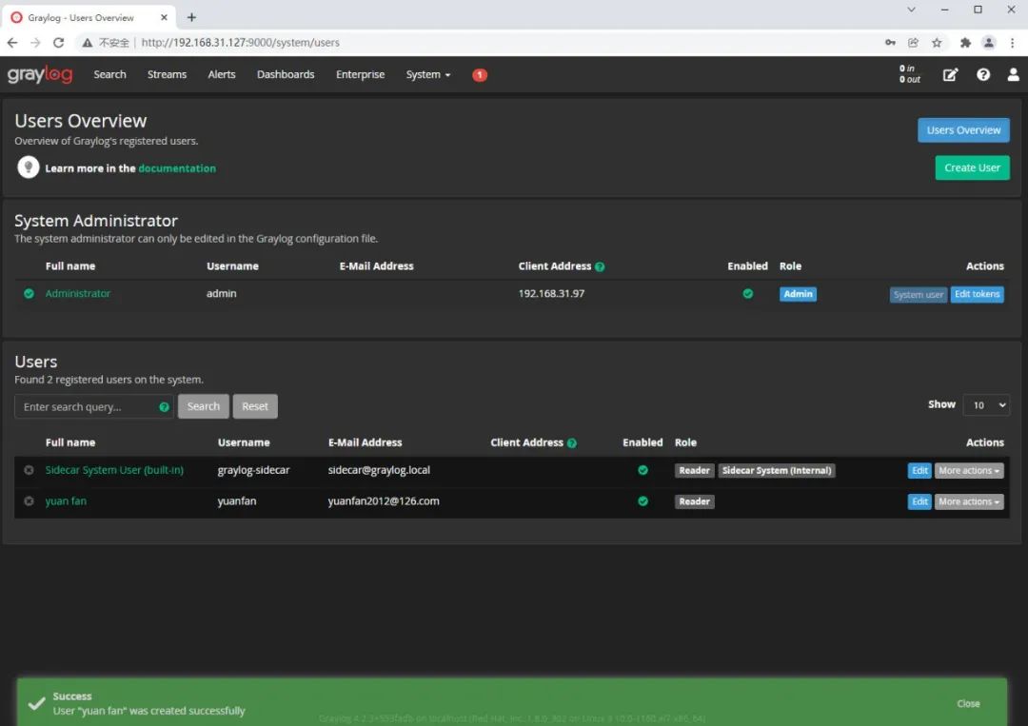Click the 0 in 0 out throughput indicator
Viewport: 1028px width, 726px height.
pos(909,74)
